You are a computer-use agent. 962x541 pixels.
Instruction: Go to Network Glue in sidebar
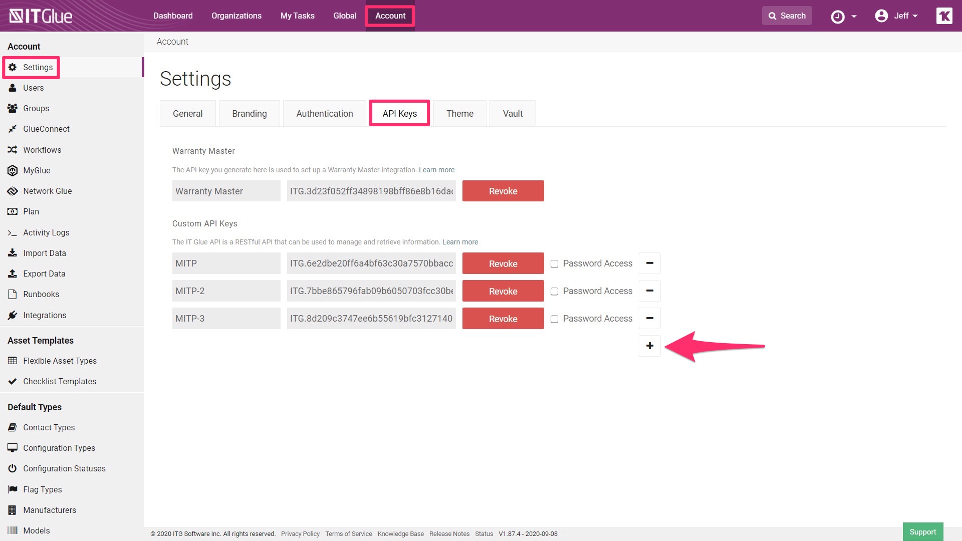pos(47,191)
